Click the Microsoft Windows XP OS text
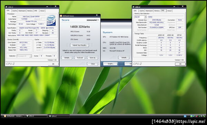The height and width of the screenshot is (125, 207). tap(117, 51)
